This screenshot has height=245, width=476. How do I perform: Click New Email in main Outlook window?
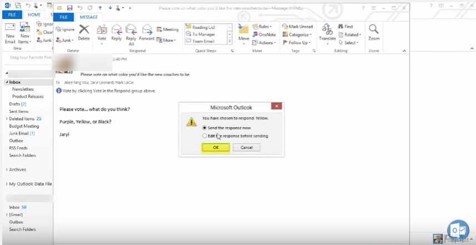point(10,33)
